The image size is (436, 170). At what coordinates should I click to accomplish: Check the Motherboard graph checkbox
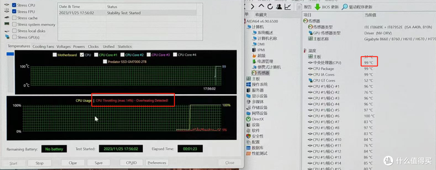tap(55, 55)
